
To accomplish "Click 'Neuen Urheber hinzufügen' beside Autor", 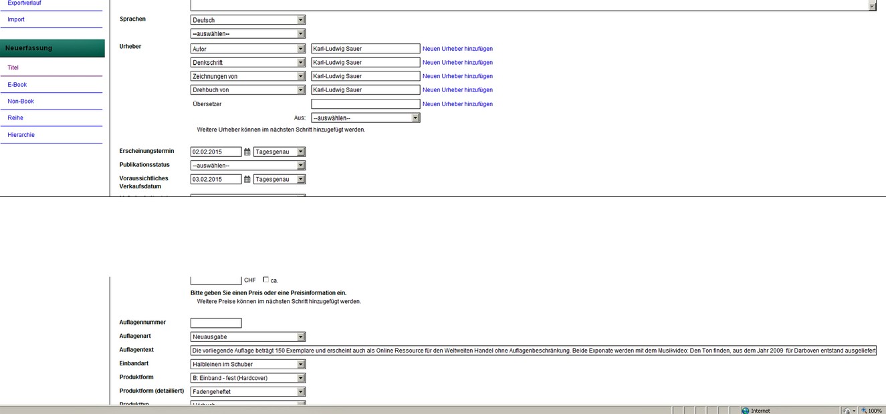I will click(457, 49).
